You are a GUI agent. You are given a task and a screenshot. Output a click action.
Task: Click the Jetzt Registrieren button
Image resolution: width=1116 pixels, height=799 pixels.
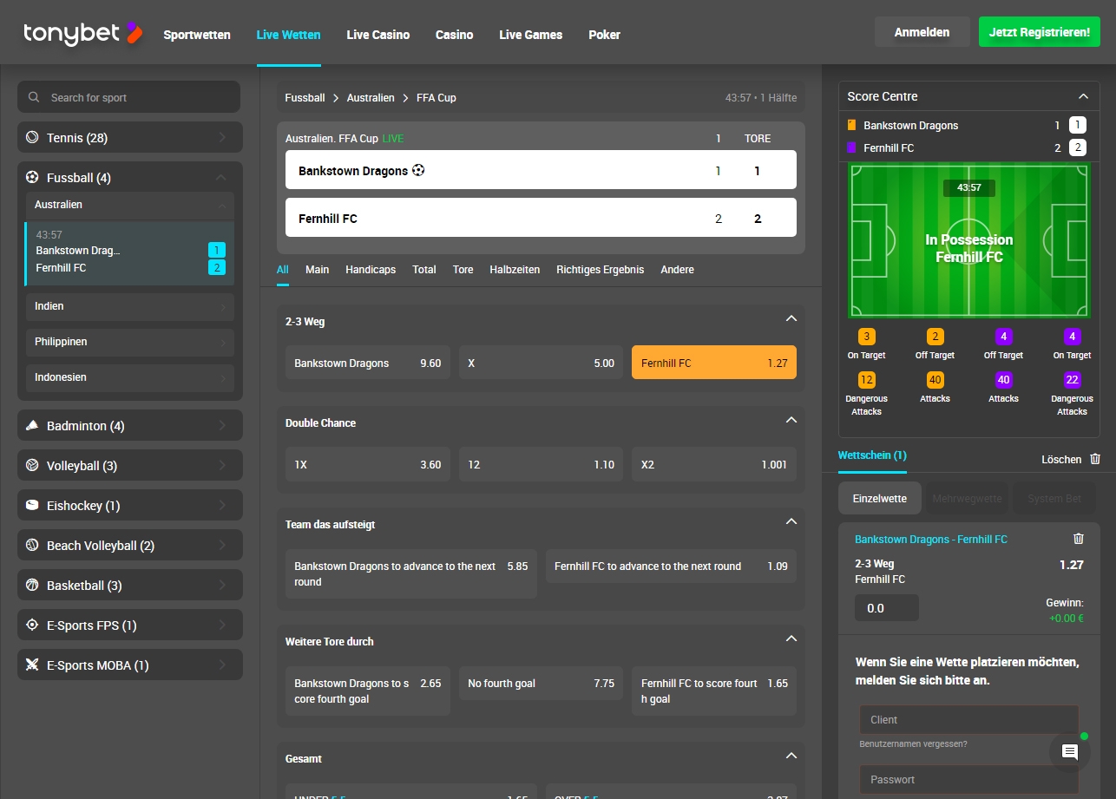click(1039, 31)
